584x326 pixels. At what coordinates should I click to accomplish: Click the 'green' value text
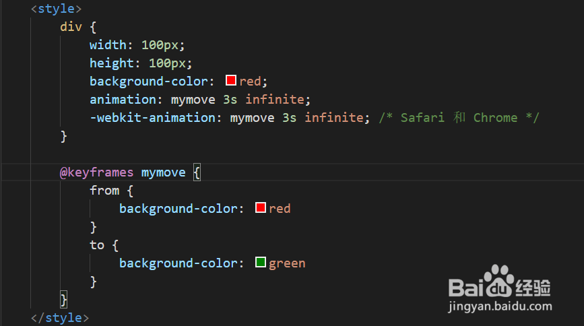tap(287, 264)
